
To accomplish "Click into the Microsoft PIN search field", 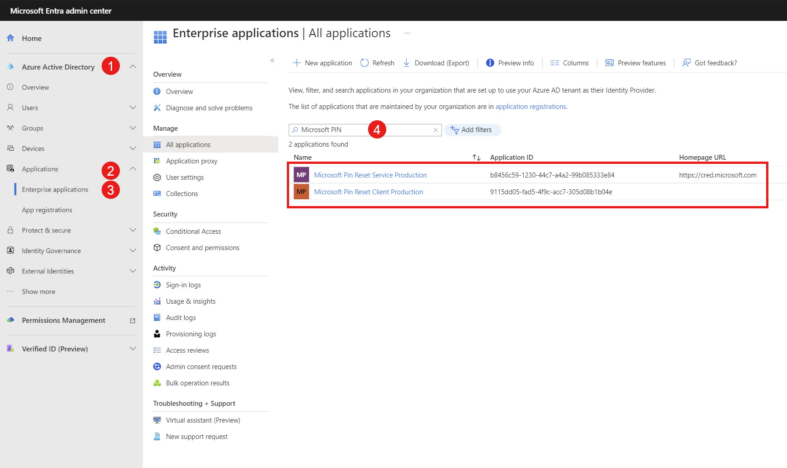I will [x=365, y=130].
